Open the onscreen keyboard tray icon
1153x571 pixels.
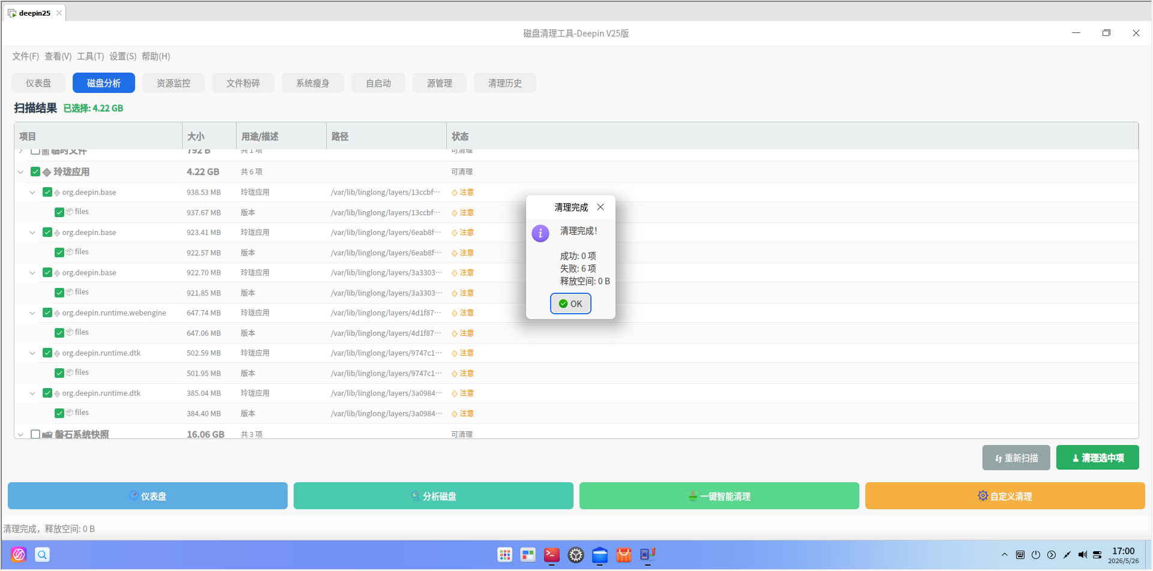1020,555
